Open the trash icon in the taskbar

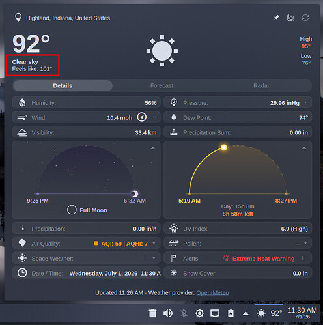(x=152, y=313)
